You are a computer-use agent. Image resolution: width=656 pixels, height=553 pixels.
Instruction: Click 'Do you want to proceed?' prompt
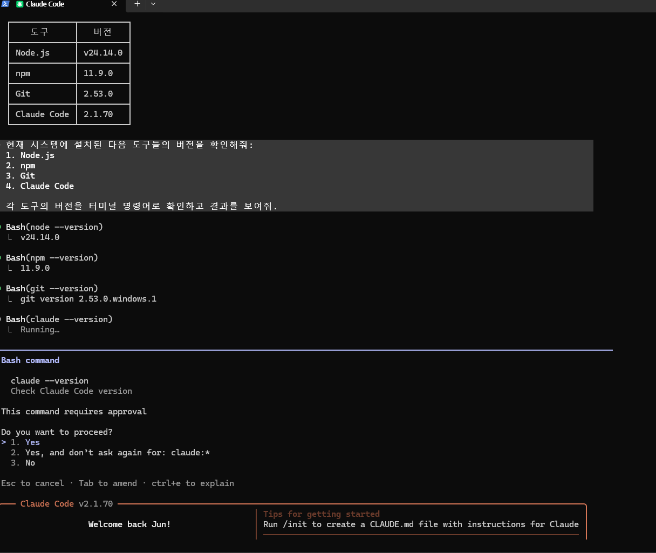tap(57, 432)
